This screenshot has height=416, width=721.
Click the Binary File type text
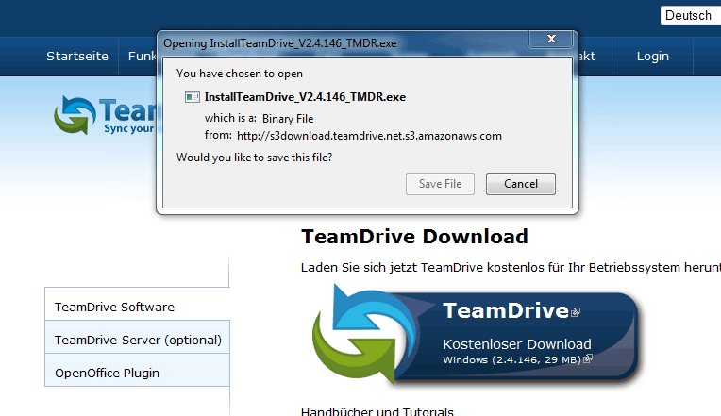(x=288, y=119)
